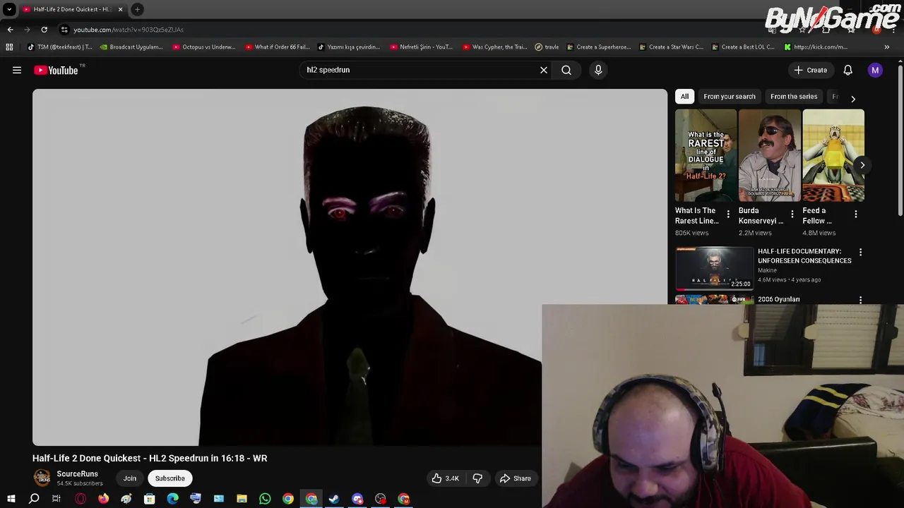Open the SourceRuns channel name link
Image resolution: width=904 pixels, height=508 pixels.
(x=77, y=474)
